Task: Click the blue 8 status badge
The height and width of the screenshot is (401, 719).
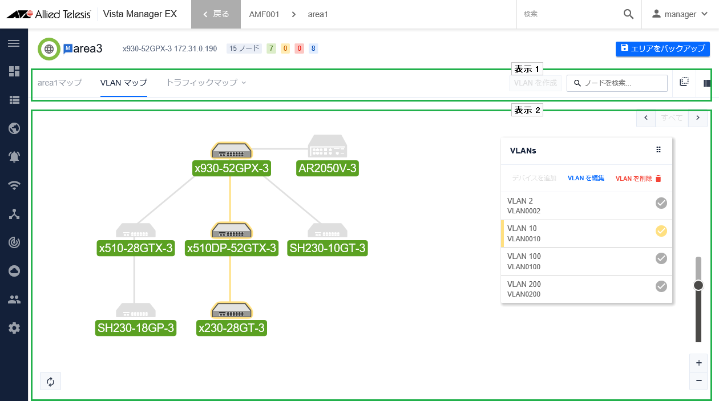Action: (x=313, y=48)
